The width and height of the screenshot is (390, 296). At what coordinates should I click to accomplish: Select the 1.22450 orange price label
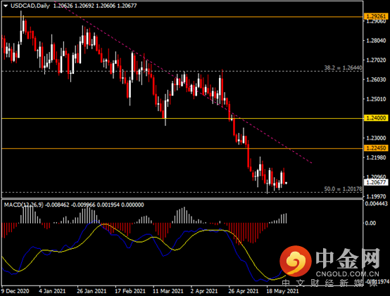tap(376, 148)
